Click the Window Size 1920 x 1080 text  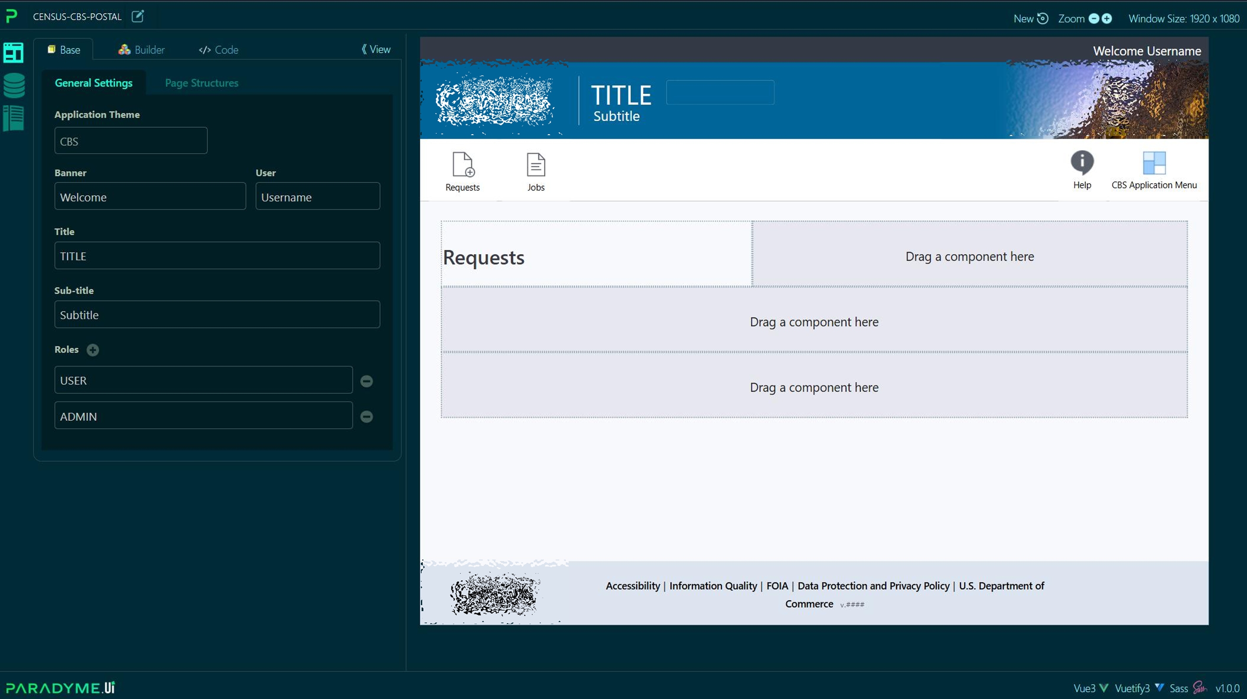pos(1184,18)
